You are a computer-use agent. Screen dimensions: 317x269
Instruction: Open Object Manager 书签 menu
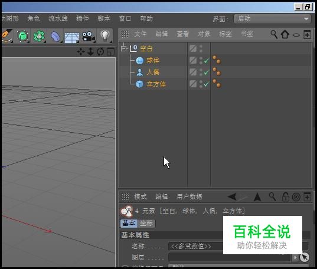[247, 34]
